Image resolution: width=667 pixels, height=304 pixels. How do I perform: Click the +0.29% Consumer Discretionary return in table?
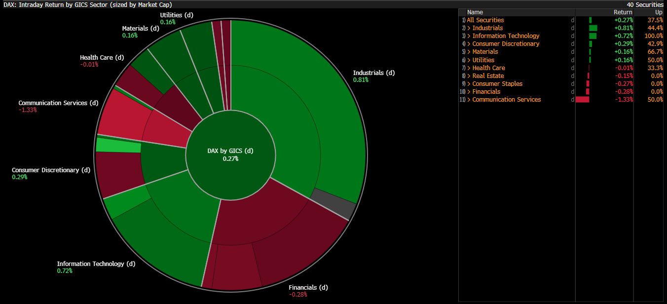623,44
